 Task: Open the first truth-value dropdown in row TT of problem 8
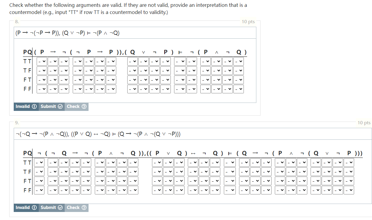pyautogui.click(x=42, y=61)
